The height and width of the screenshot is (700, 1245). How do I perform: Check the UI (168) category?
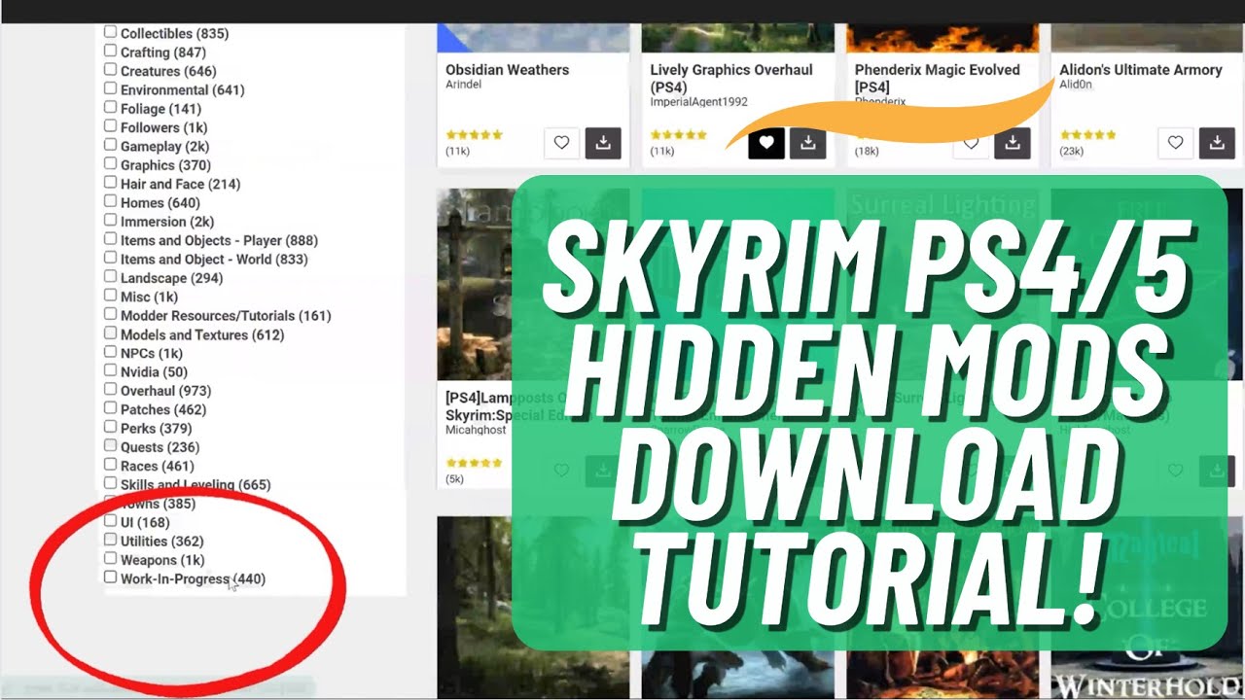click(111, 521)
